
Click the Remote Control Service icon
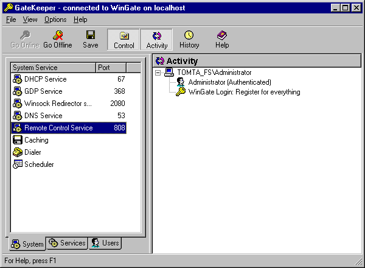click(18, 128)
